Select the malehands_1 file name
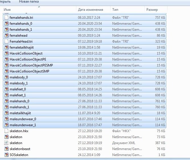This screenshot has height=160, width=190. click(x=19, y=107)
